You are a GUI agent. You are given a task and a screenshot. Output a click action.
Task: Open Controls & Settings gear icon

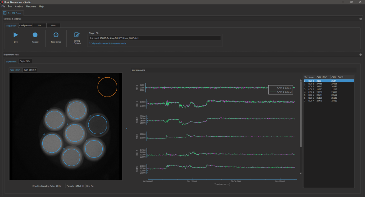tap(360, 19)
